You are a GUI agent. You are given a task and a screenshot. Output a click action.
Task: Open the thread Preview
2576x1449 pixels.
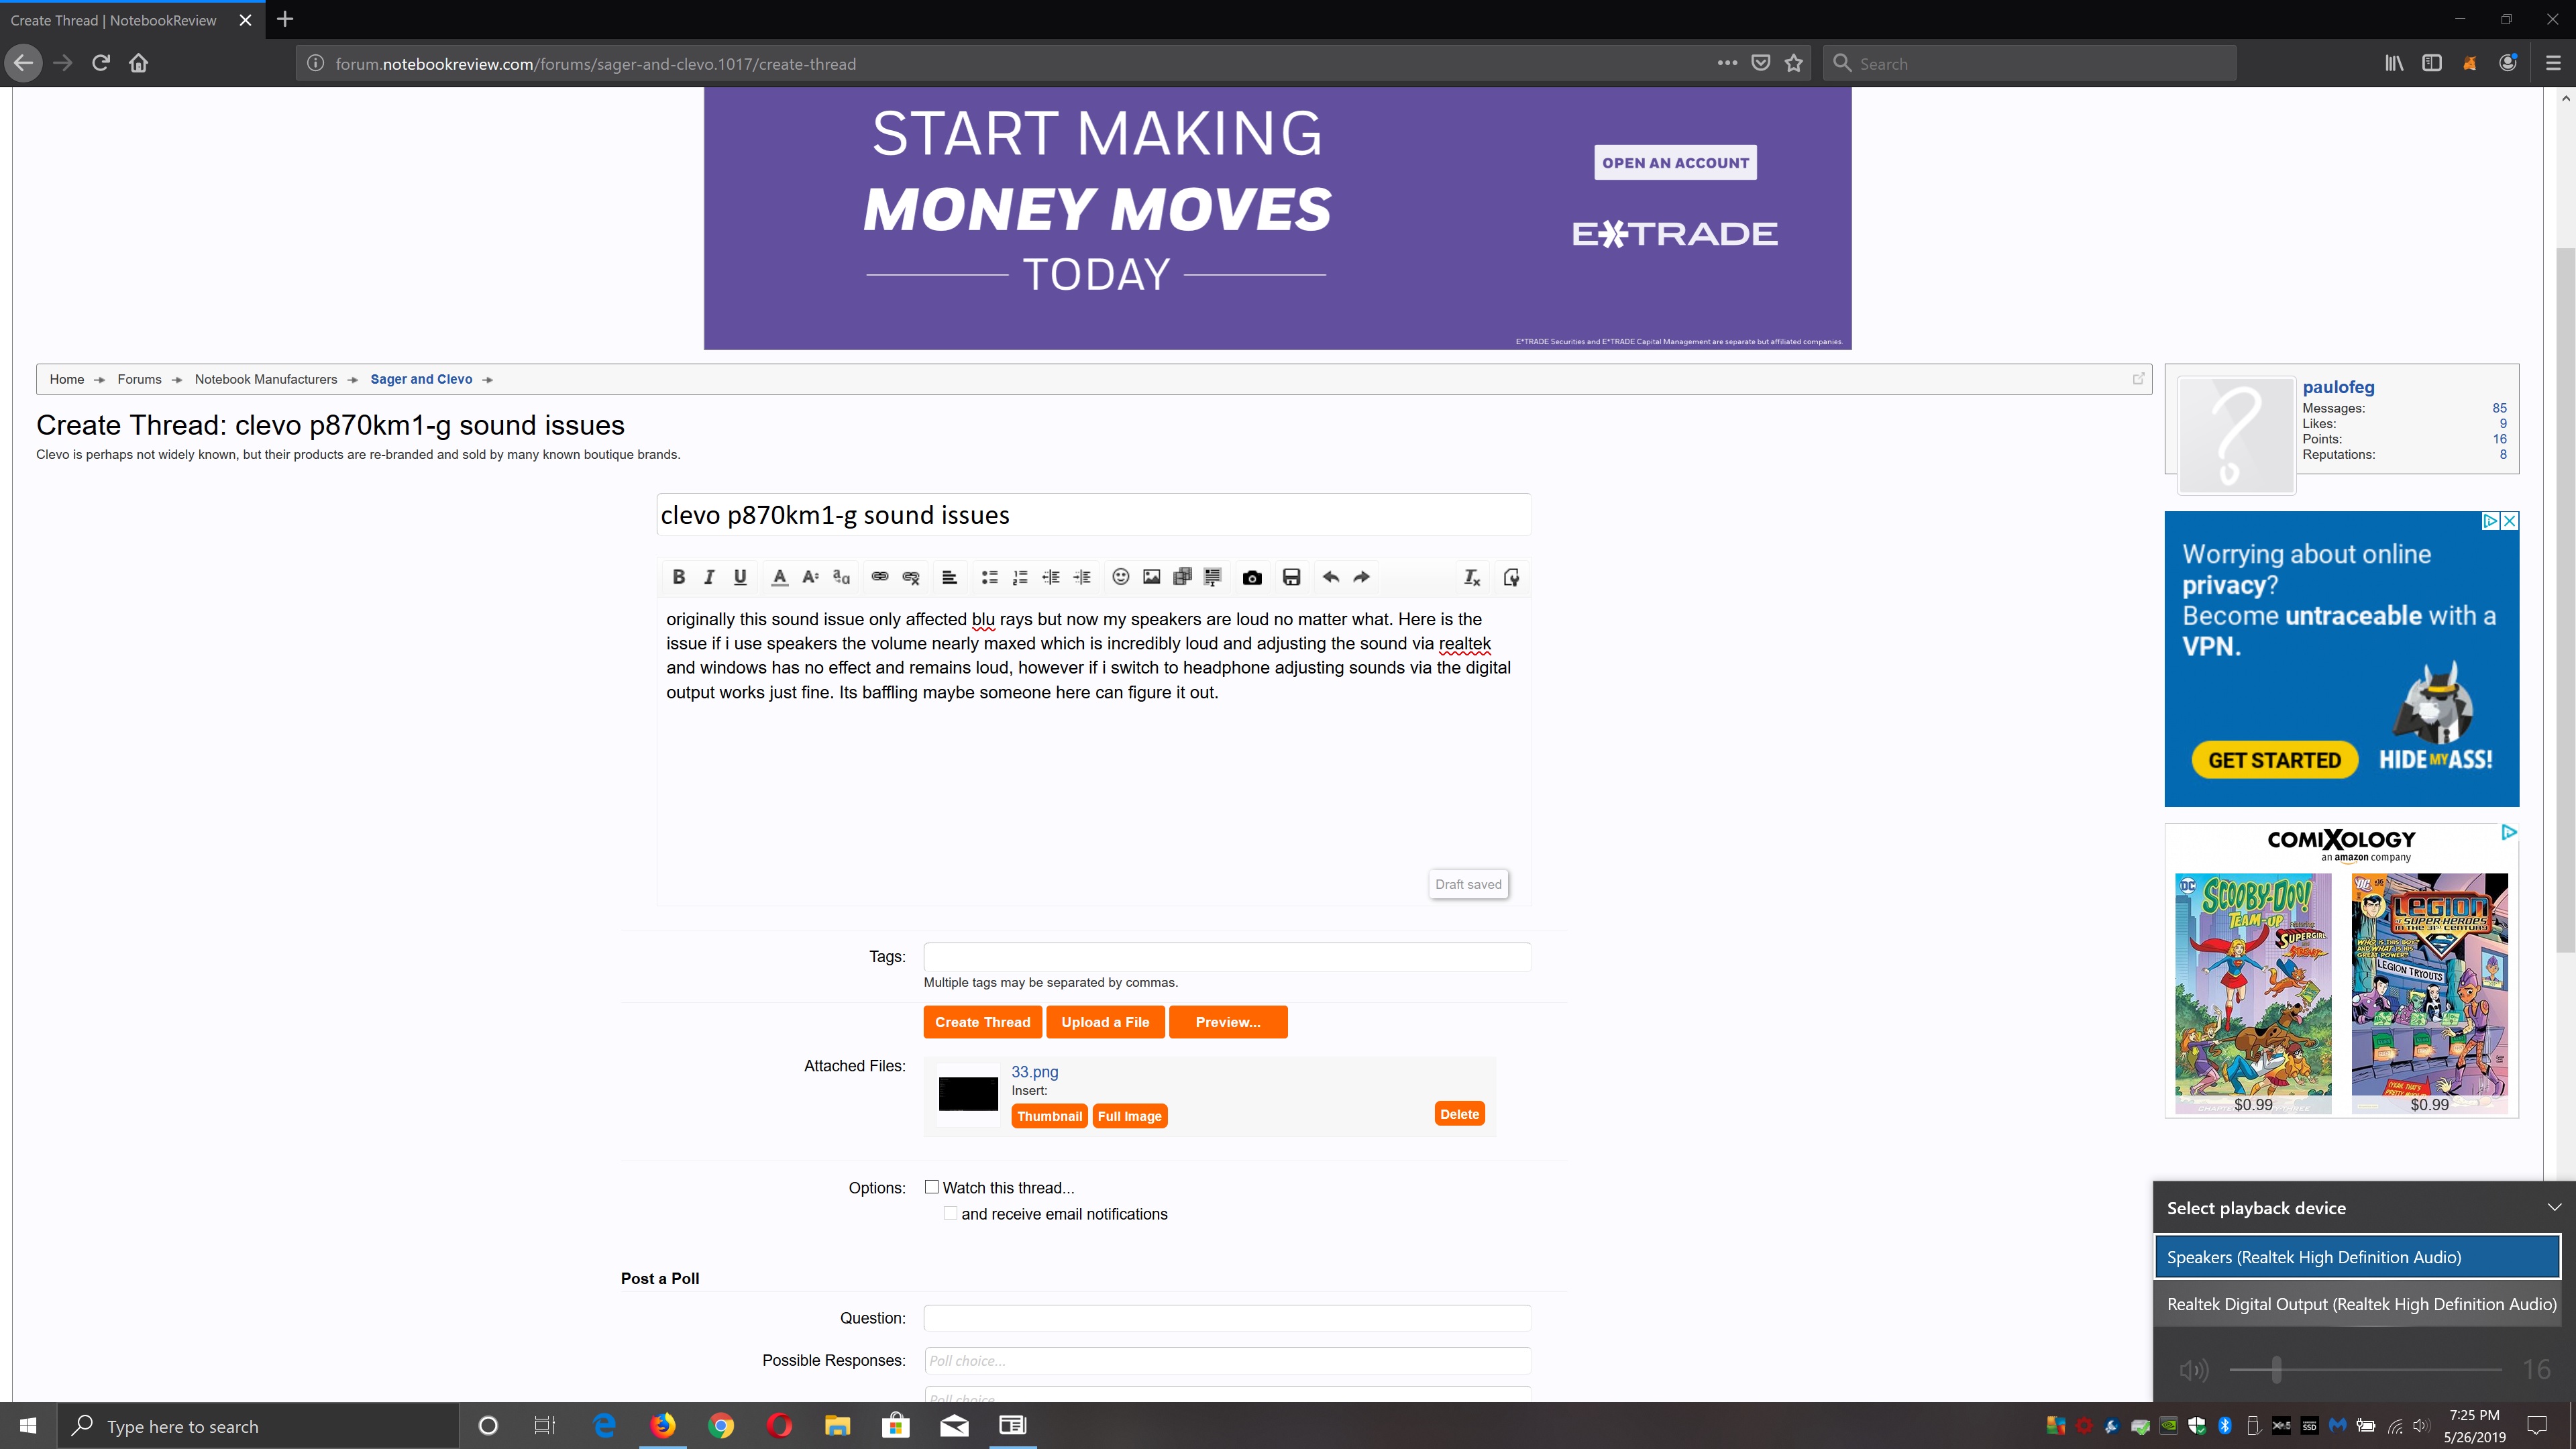[x=1228, y=1022]
